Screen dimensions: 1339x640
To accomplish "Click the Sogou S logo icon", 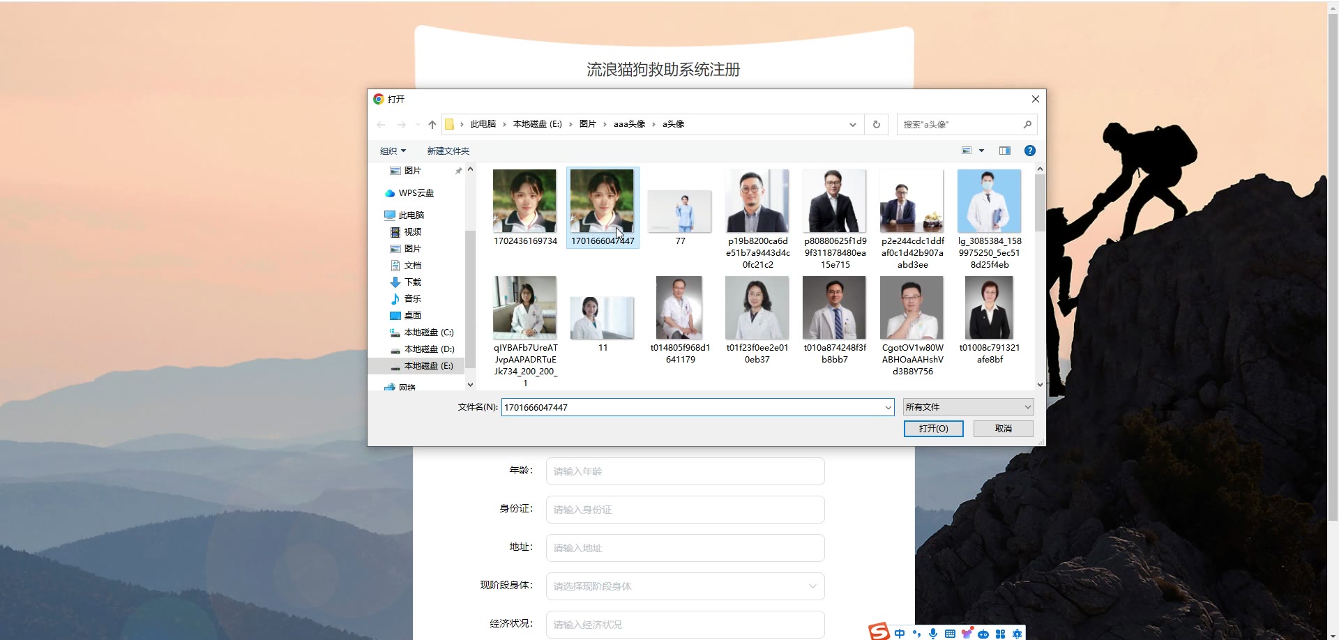I will coord(879,632).
